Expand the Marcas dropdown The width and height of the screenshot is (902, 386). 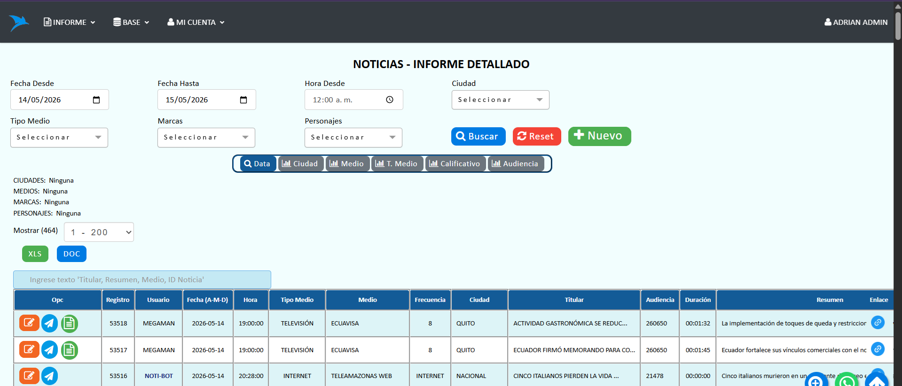(206, 138)
